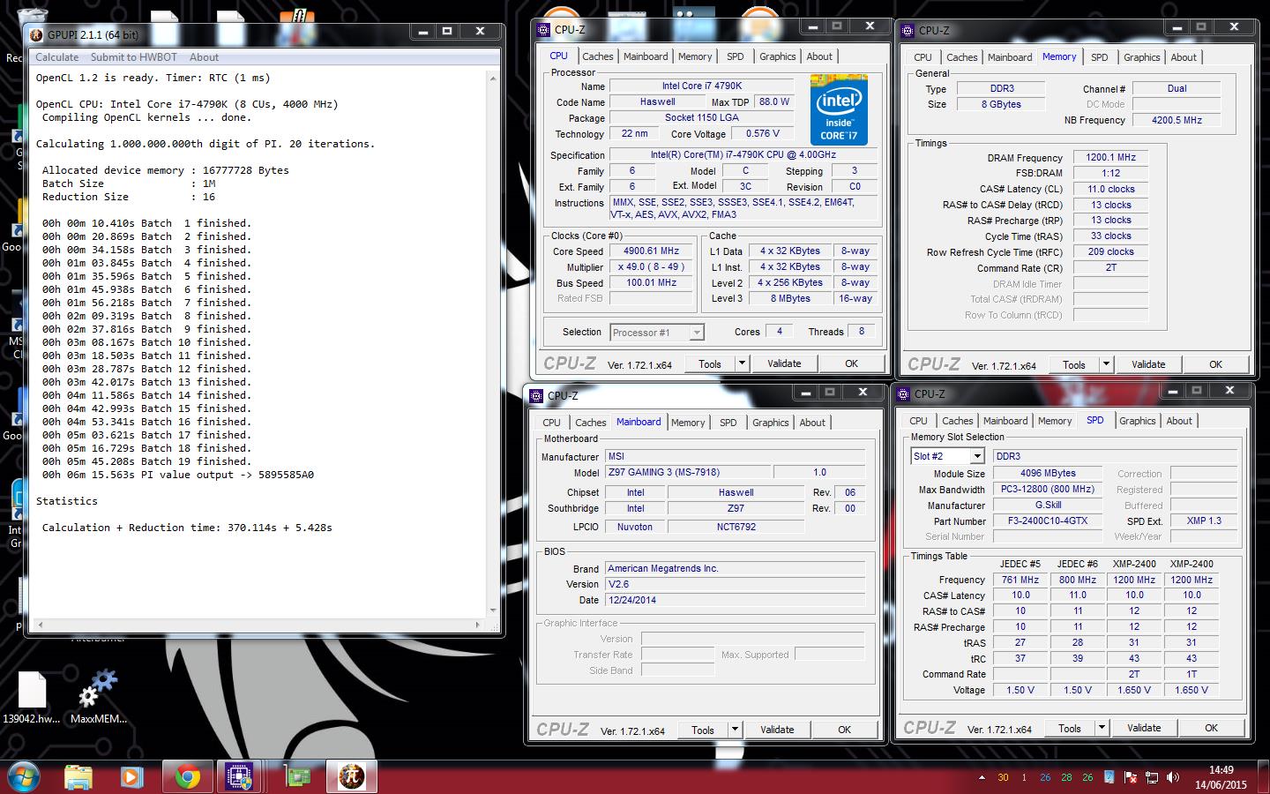Viewport: 1270px width, 794px height.
Task: Click the Manufacturer value 'G.Skill'
Action: 1047,506
